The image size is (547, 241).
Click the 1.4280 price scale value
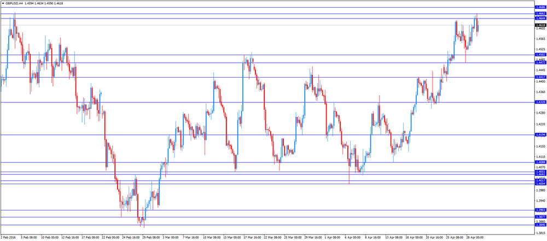541,113
